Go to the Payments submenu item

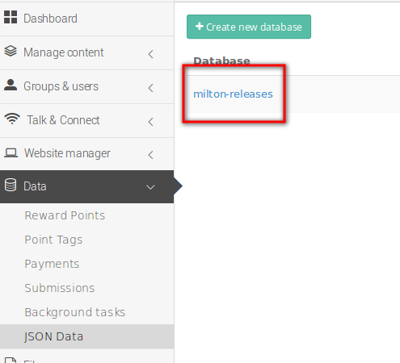pos(52,264)
